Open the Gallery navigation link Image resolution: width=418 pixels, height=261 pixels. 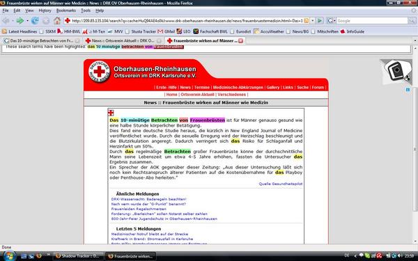click(x=273, y=88)
